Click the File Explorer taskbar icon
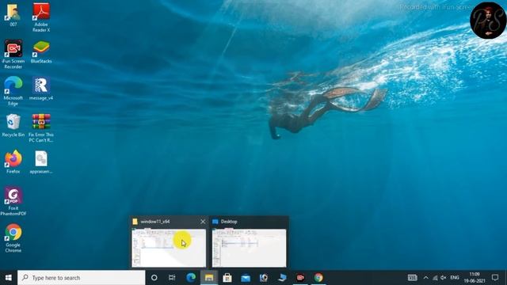This screenshot has height=285, width=507. tap(209, 278)
